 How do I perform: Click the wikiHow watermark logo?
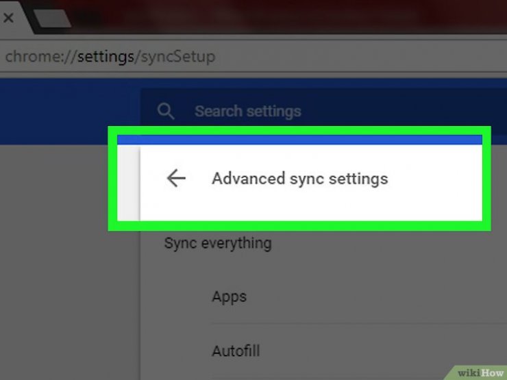[x=481, y=372]
